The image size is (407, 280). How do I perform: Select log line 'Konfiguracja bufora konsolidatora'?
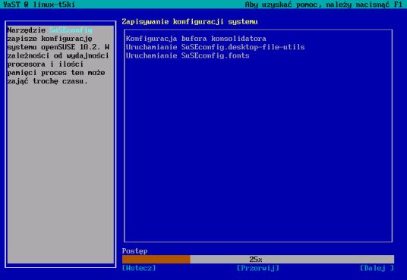(196, 39)
